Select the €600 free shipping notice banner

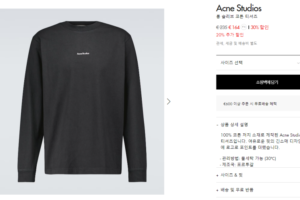tap(258, 103)
